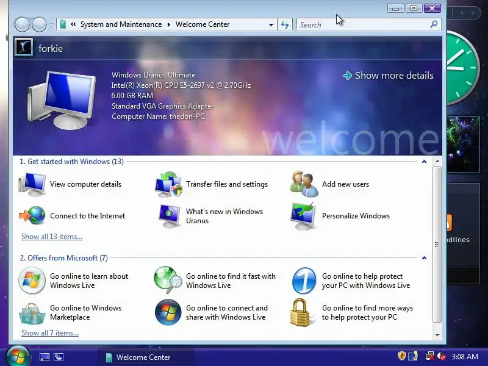Open the security shield tray icon
The image size is (488, 366).
pyautogui.click(x=402, y=356)
